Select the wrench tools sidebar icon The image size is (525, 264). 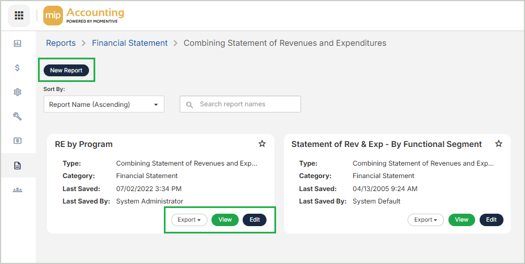click(x=18, y=116)
